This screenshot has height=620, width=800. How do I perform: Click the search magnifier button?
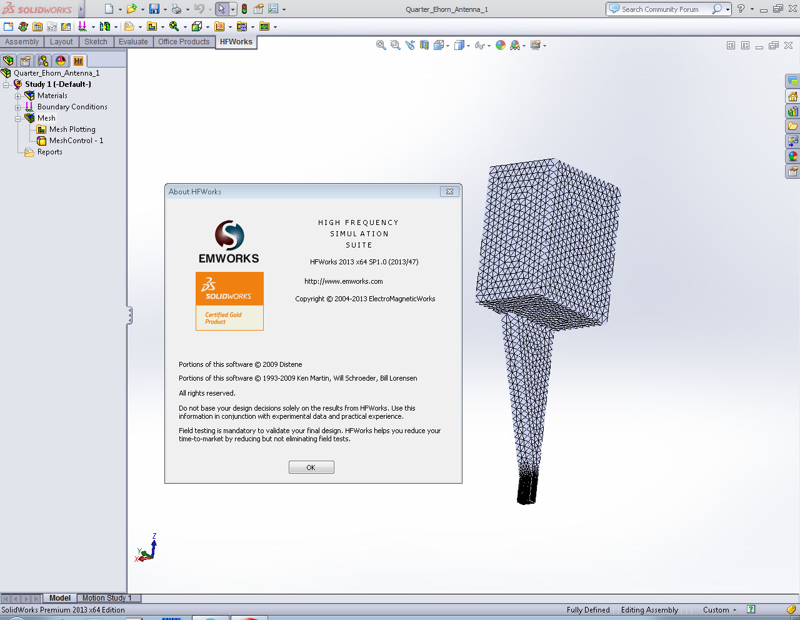[x=717, y=9]
